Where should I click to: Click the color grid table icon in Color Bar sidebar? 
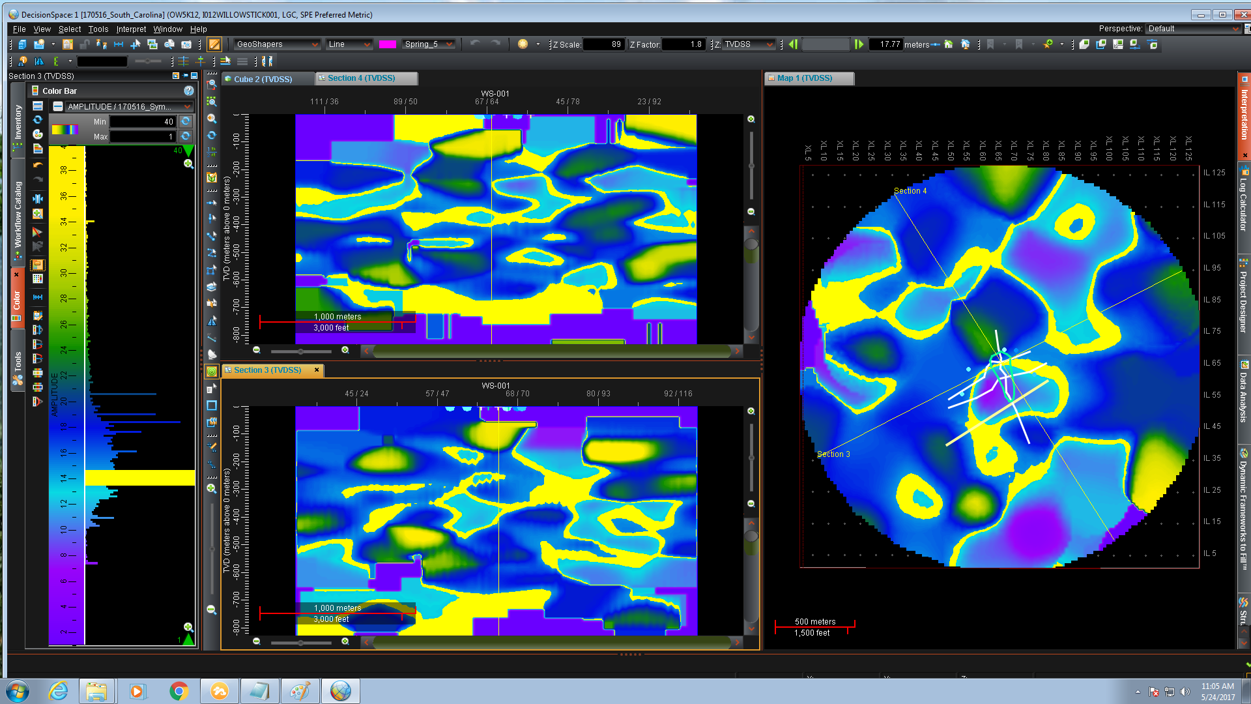tap(38, 279)
